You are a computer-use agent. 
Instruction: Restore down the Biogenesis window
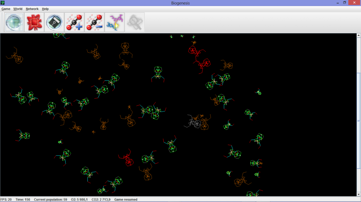[x=344, y=3]
